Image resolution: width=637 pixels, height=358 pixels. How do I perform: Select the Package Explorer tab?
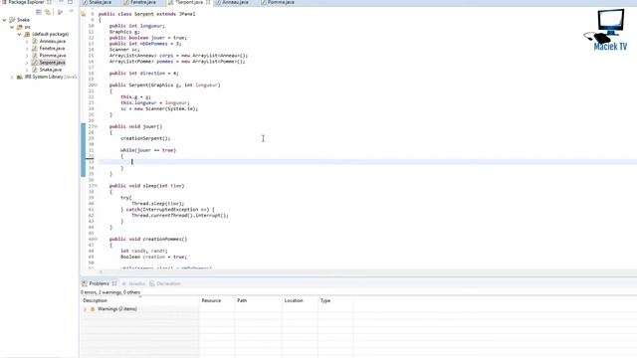pyautogui.click(x=27, y=2)
